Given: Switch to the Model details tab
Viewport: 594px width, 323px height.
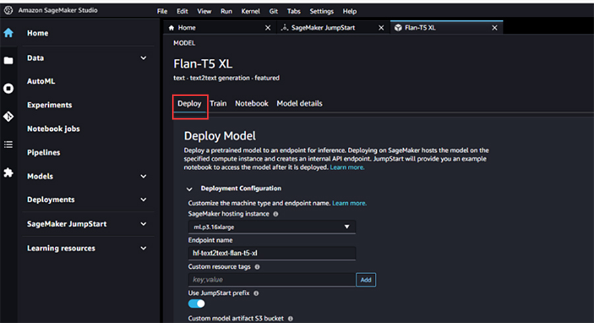Looking at the screenshot, I should point(299,104).
